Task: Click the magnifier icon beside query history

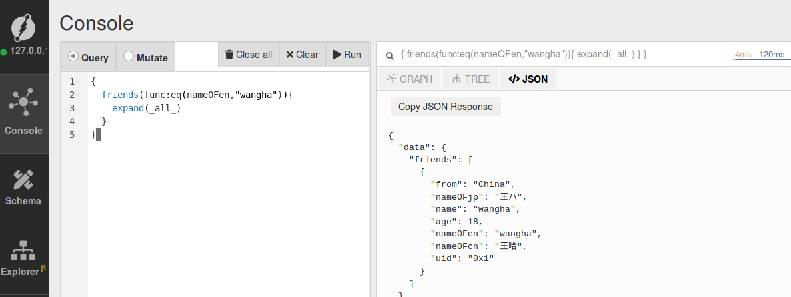Action: pyautogui.click(x=389, y=55)
